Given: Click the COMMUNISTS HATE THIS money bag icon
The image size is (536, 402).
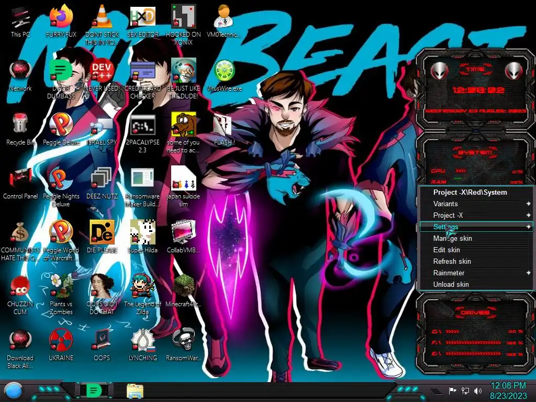Looking at the screenshot, I should pyautogui.click(x=20, y=232).
